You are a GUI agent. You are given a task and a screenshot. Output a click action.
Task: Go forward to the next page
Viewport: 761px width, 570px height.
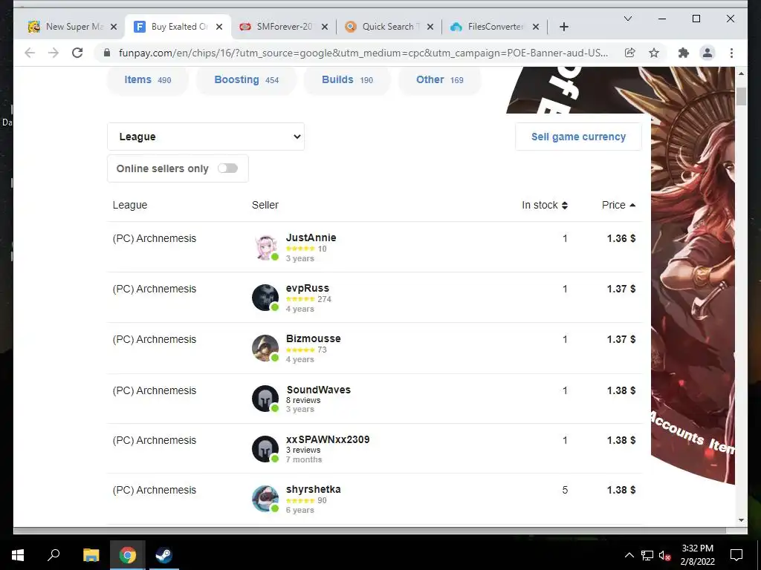(54, 53)
